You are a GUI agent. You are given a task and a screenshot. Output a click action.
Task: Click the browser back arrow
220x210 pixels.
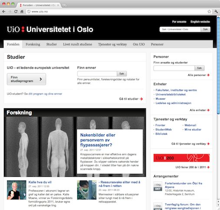click(x=4, y=12)
